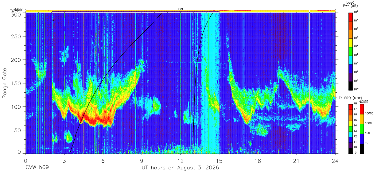This screenshot has width=377, height=174.
Task: Select the '9' tick on UT hours axis
Action: pyautogui.click(x=142, y=160)
